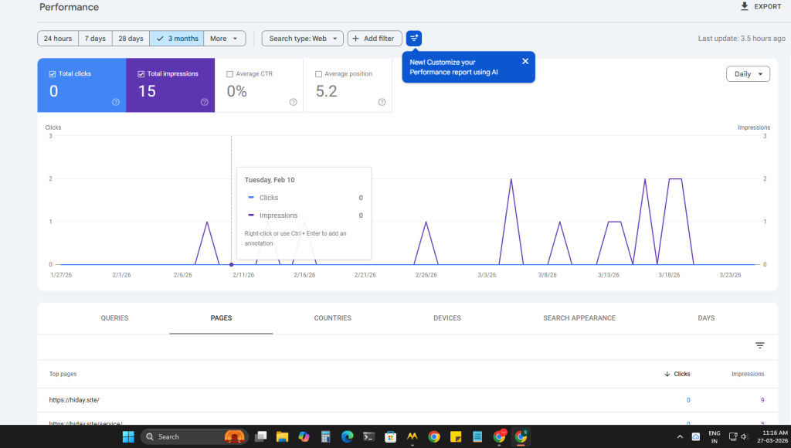Click the AI customize filter icon

click(414, 39)
